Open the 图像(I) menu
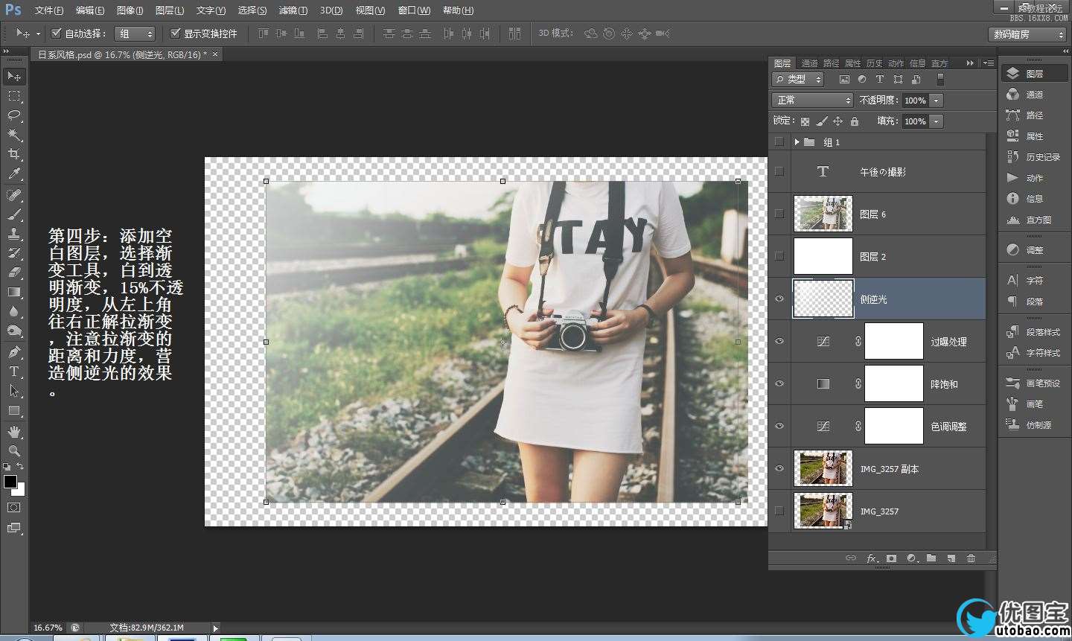Screen dimensions: 1072x641 pyautogui.click(x=130, y=10)
